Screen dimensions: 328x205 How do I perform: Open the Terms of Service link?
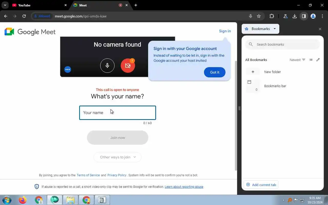(x=88, y=175)
